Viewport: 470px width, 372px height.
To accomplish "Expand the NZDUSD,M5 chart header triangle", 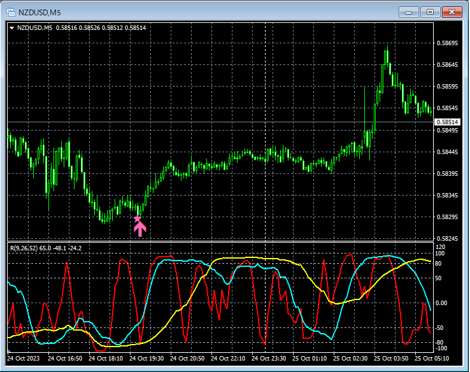I will tap(11, 28).
